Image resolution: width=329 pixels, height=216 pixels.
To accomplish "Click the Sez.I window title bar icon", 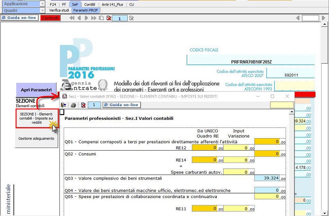I will point(64,96).
